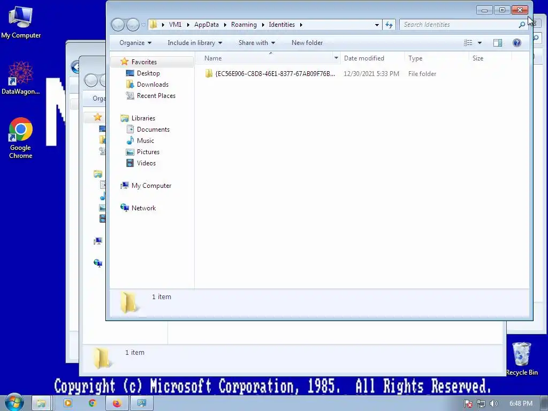Select My Computer in navigation pane
The image size is (548, 411).
[x=151, y=186]
